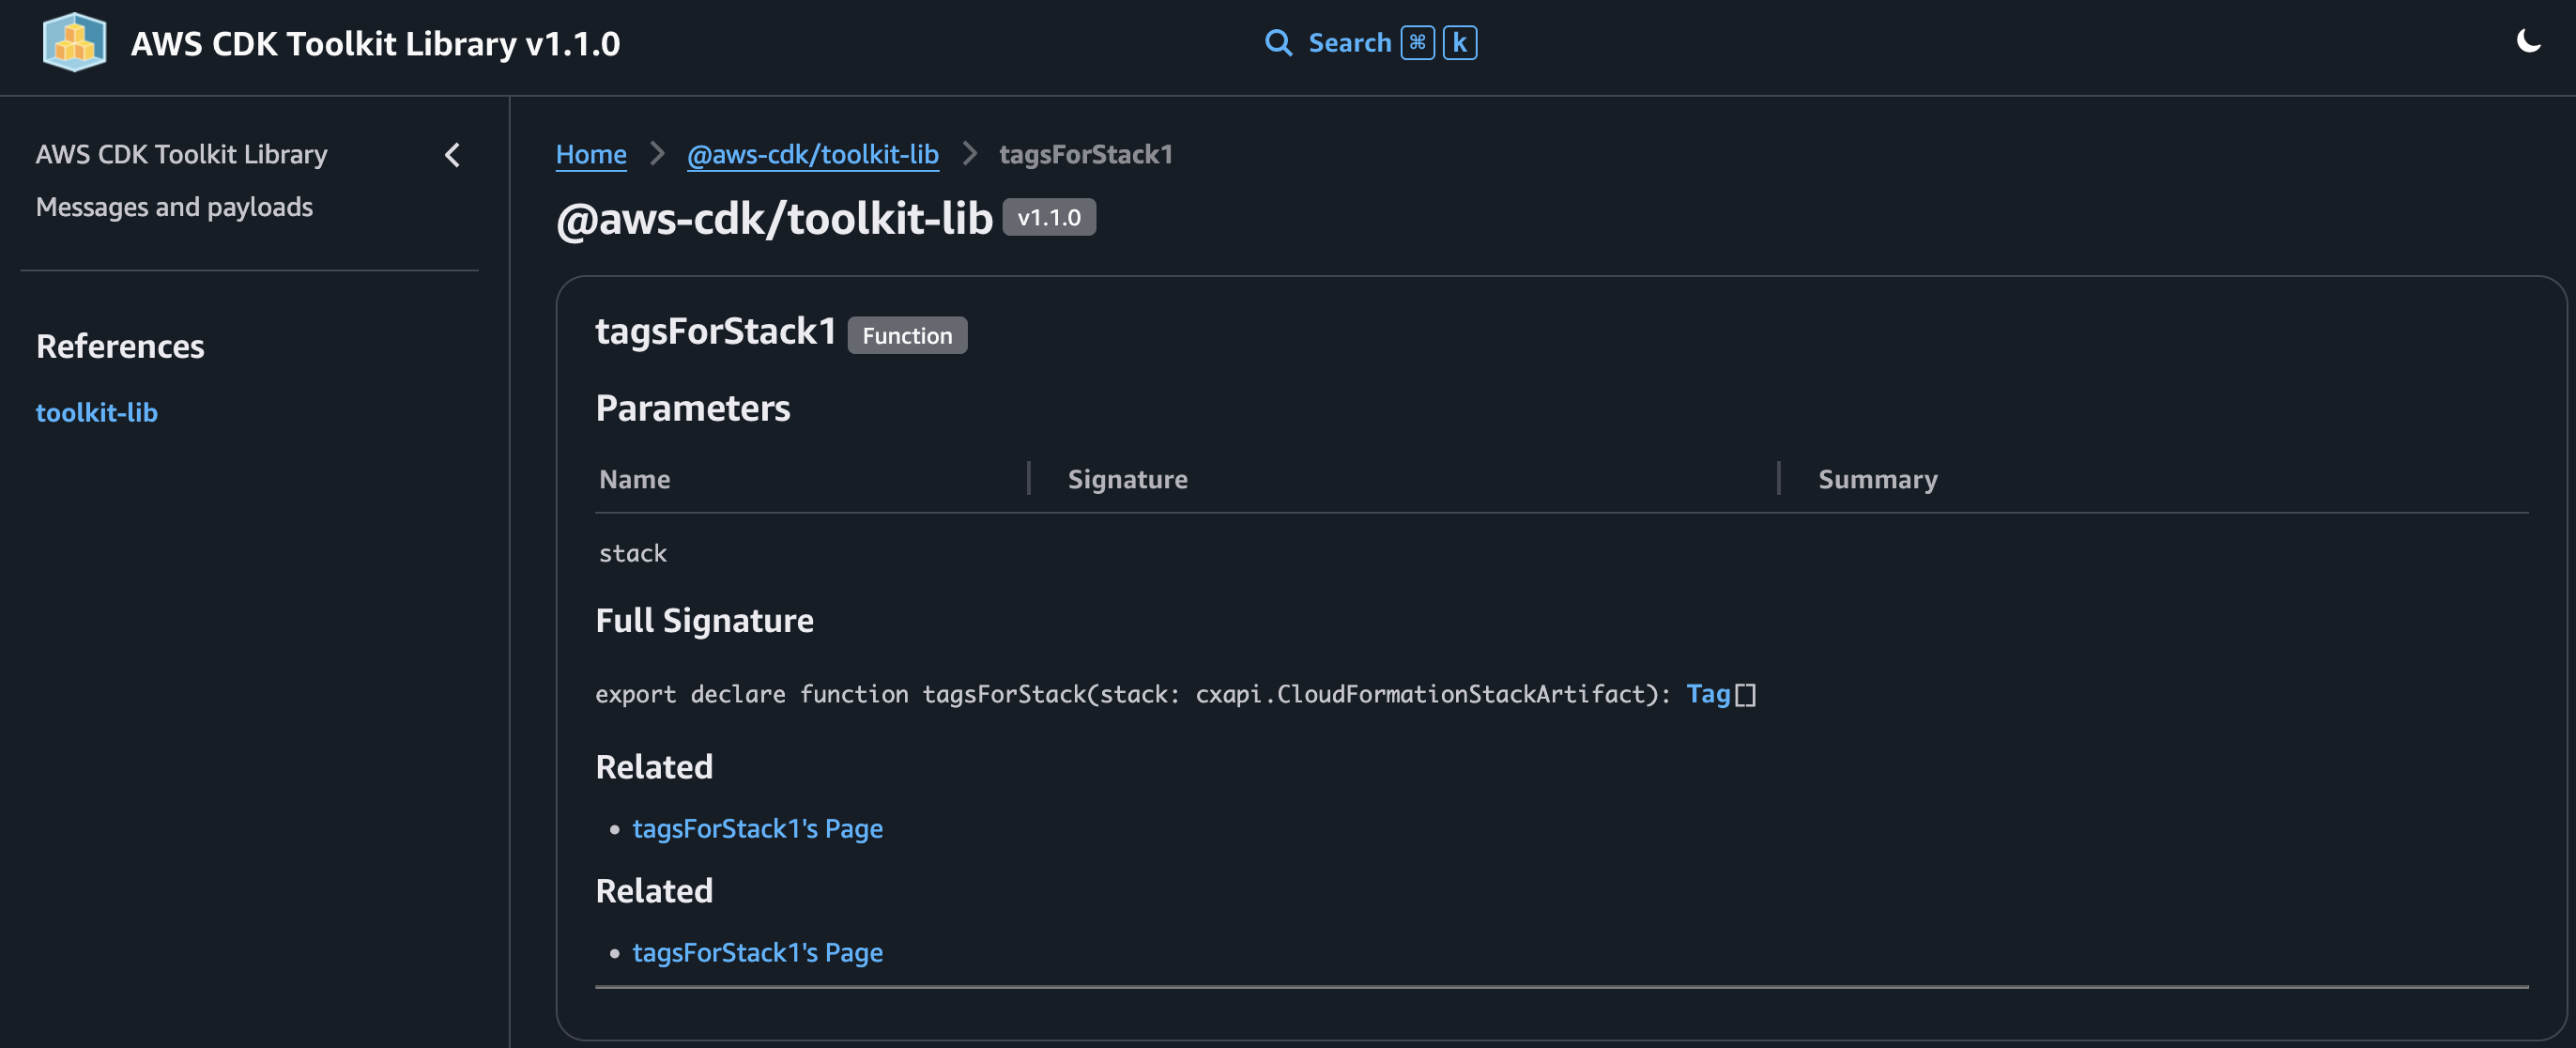Open second tagsForStack1's Page link

pyautogui.click(x=757, y=953)
